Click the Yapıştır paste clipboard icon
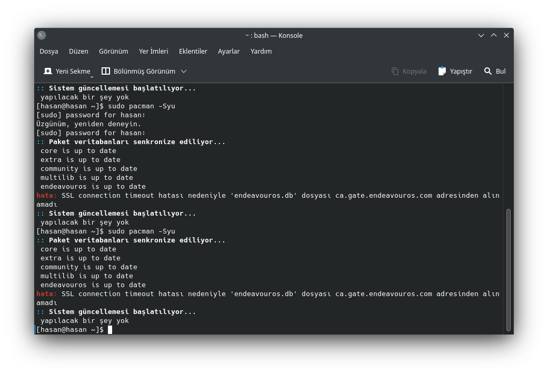Screen dimensions: 548x375 pos(442,71)
